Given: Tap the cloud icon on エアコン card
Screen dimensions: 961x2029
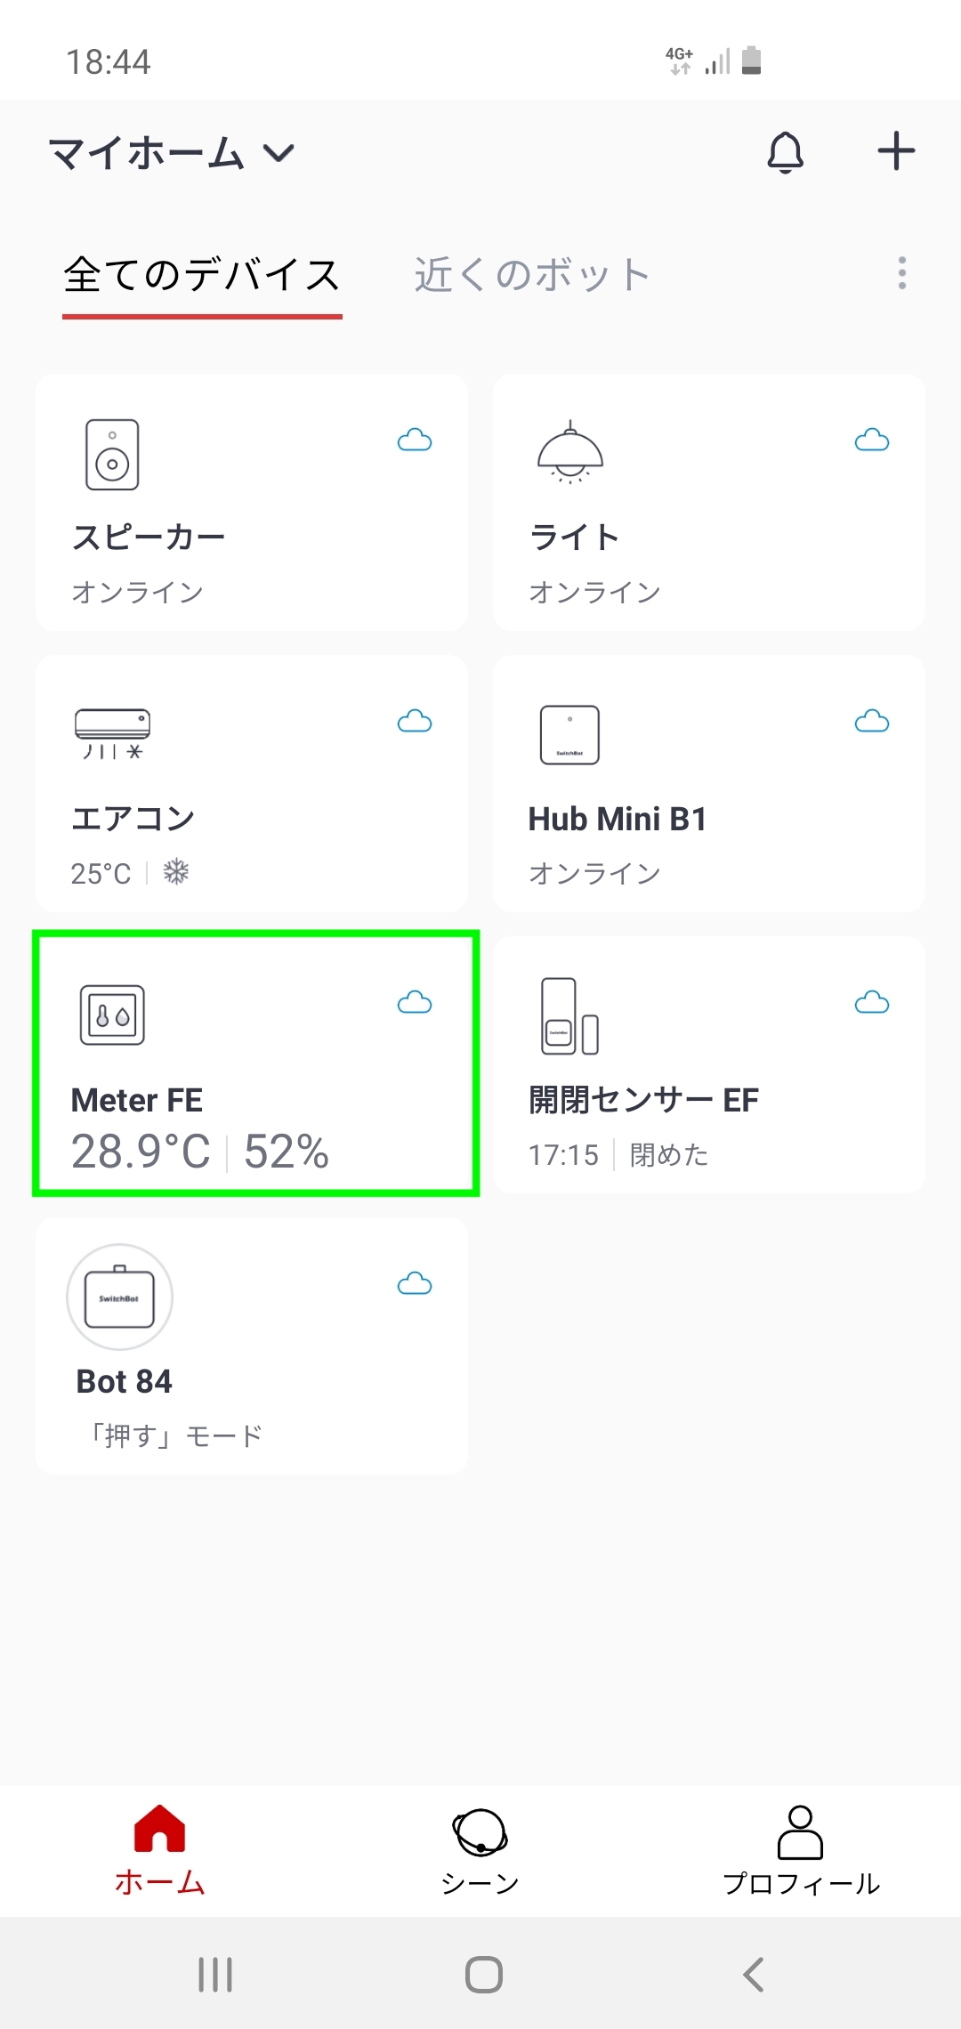Looking at the screenshot, I should pos(415,722).
